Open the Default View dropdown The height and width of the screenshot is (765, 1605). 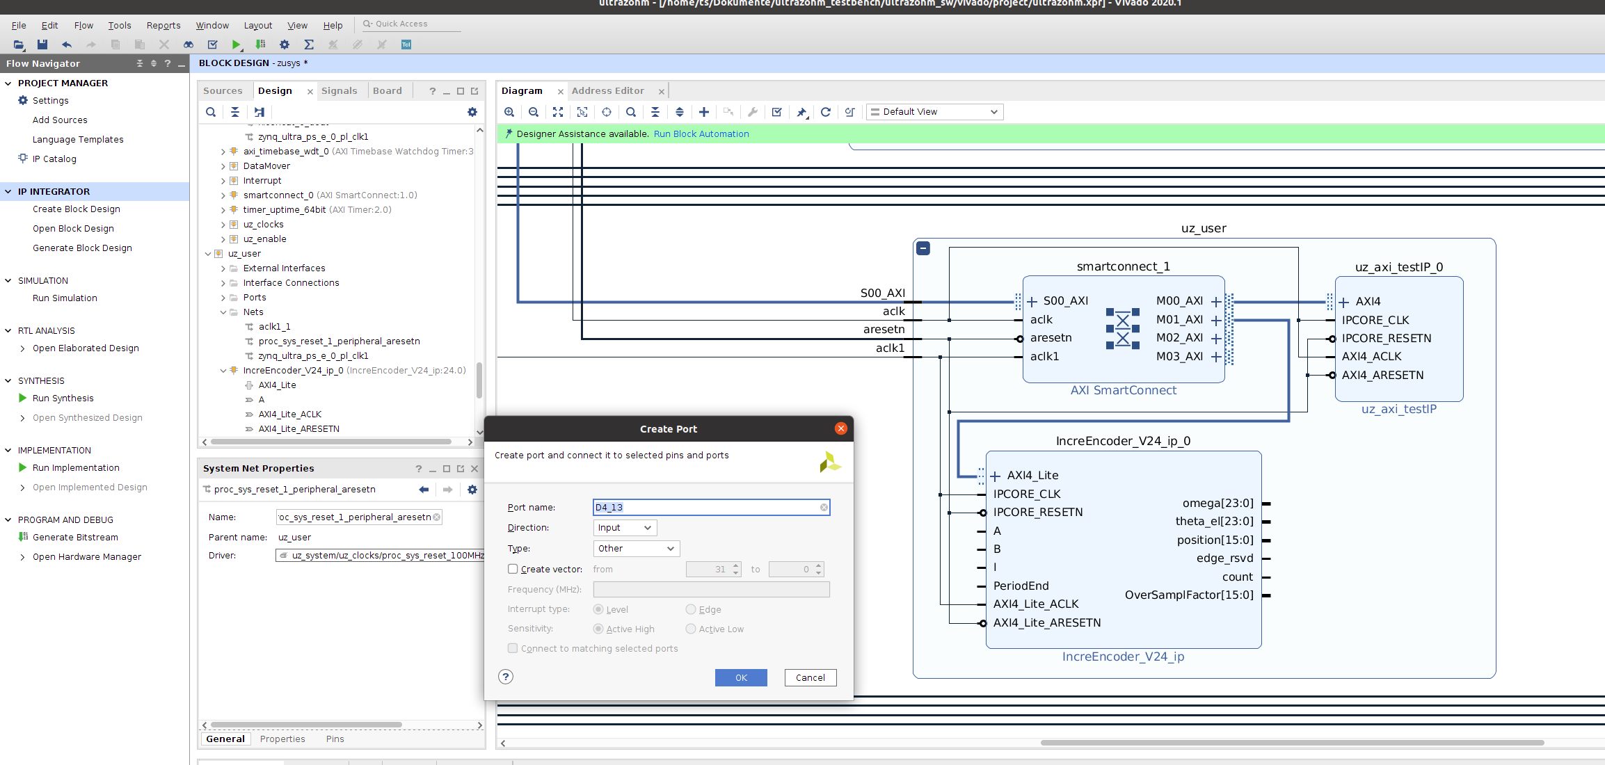(x=934, y=112)
